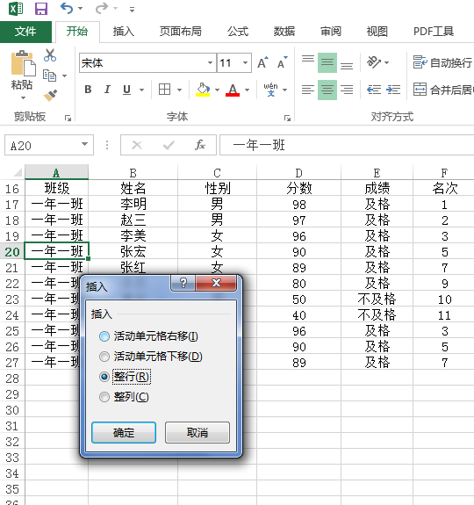Screen dimensions: 474x505
Task: Switch to the 审阅 ribbon tab
Action: 330,32
